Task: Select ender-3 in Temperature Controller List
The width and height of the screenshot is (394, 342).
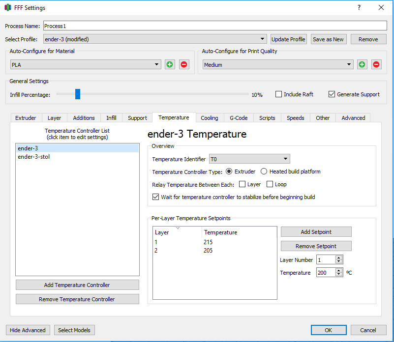Action: [x=77, y=148]
